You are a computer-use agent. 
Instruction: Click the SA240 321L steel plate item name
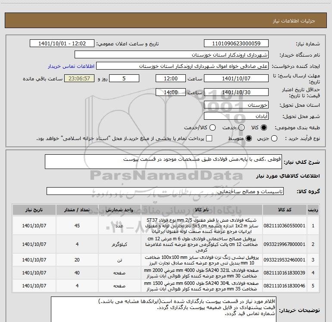coord(202,273)
